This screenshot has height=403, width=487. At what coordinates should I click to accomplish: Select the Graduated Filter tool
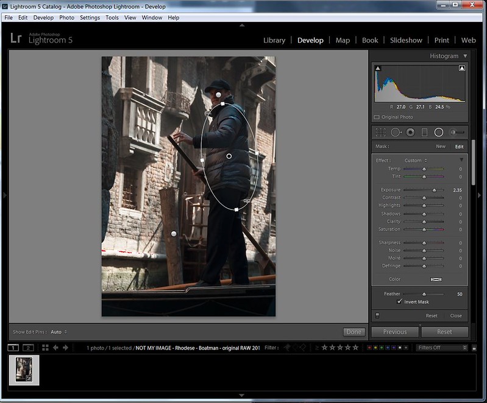pos(424,132)
